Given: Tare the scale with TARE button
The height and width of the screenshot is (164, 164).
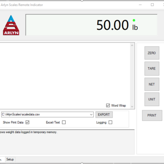Looking at the screenshot, I should [x=152, y=69].
